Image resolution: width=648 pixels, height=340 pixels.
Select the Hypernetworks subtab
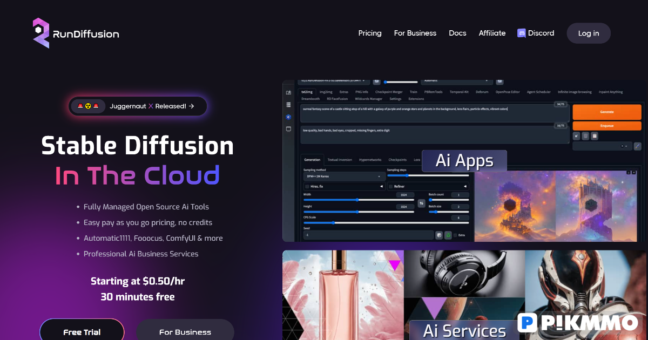(x=370, y=160)
